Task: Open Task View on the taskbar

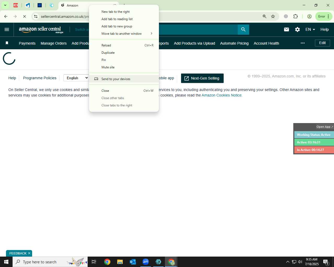Action: click(x=94, y=262)
